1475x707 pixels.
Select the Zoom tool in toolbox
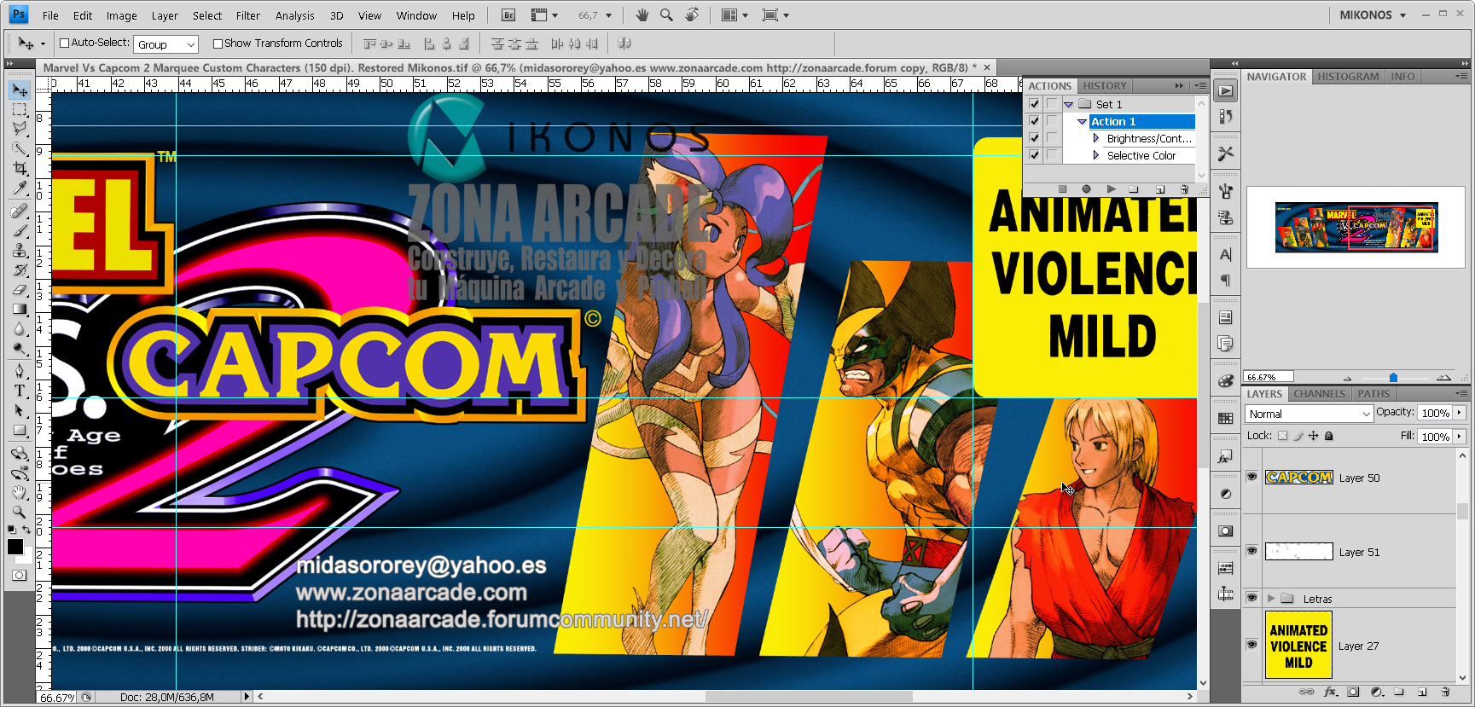point(20,512)
